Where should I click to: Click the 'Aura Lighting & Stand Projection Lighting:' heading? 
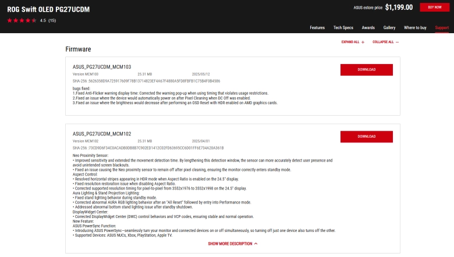(x=106, y=193)
